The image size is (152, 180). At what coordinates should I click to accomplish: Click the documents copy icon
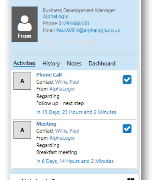93,43
